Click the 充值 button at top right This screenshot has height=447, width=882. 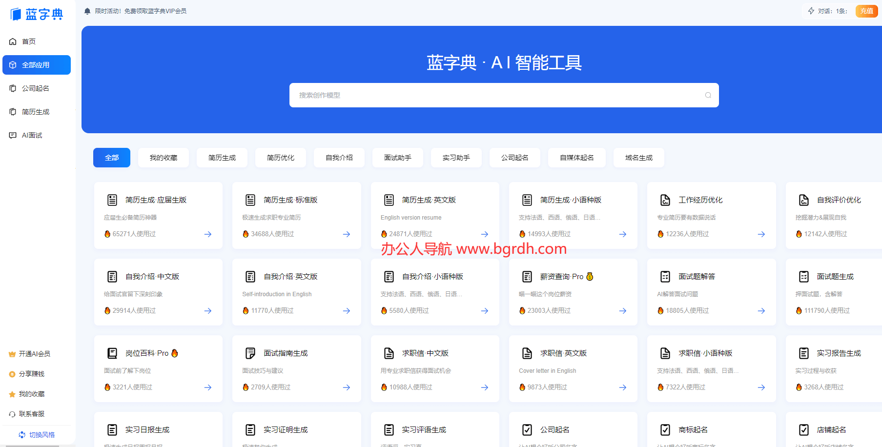(x=867, y=11)
